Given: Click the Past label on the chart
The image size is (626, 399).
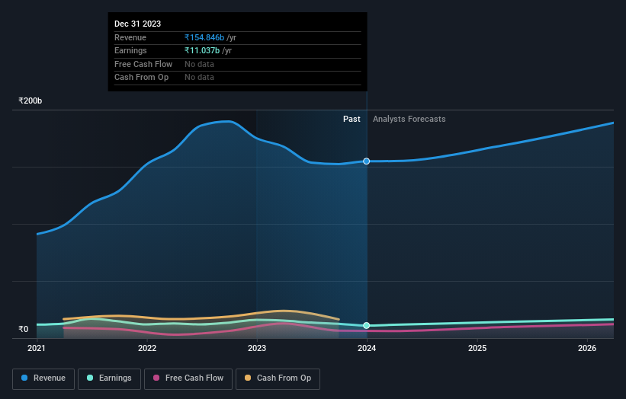Looking at the screenshot, I should tap(352, 119).
